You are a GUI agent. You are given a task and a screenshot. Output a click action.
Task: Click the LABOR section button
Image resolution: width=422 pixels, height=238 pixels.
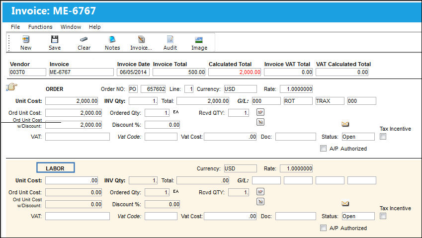56,167
